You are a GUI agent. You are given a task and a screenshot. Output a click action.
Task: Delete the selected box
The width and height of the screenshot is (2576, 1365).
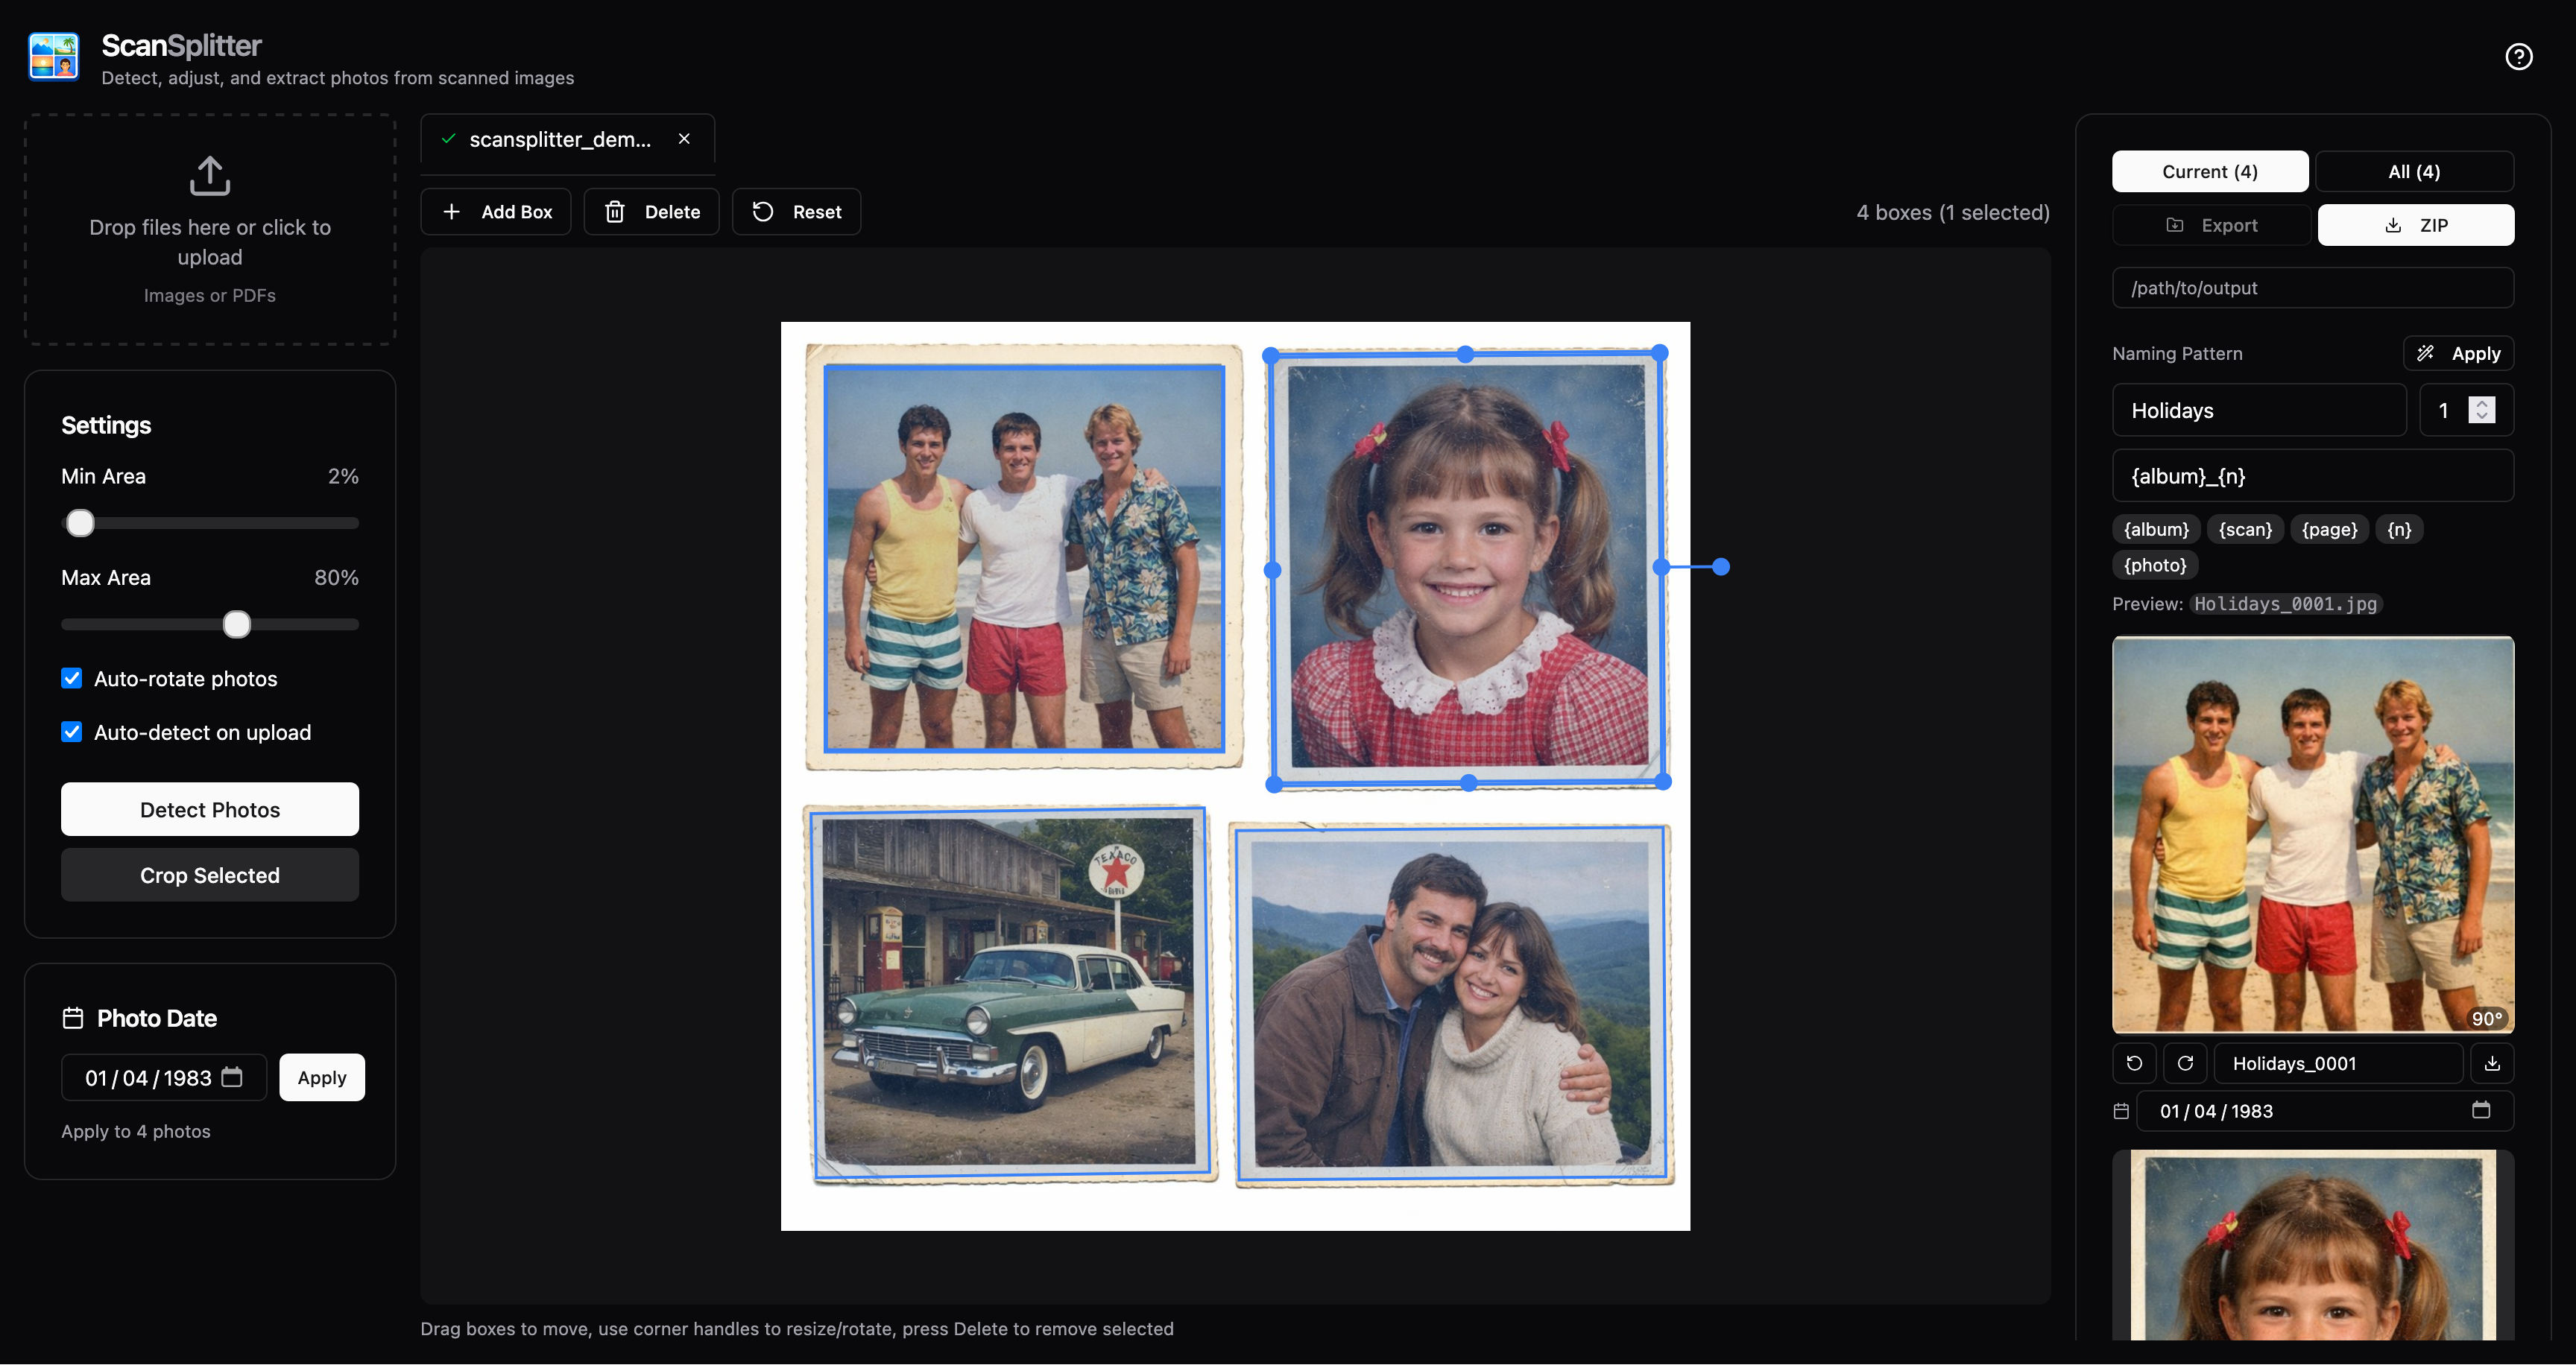pos(651,212)
